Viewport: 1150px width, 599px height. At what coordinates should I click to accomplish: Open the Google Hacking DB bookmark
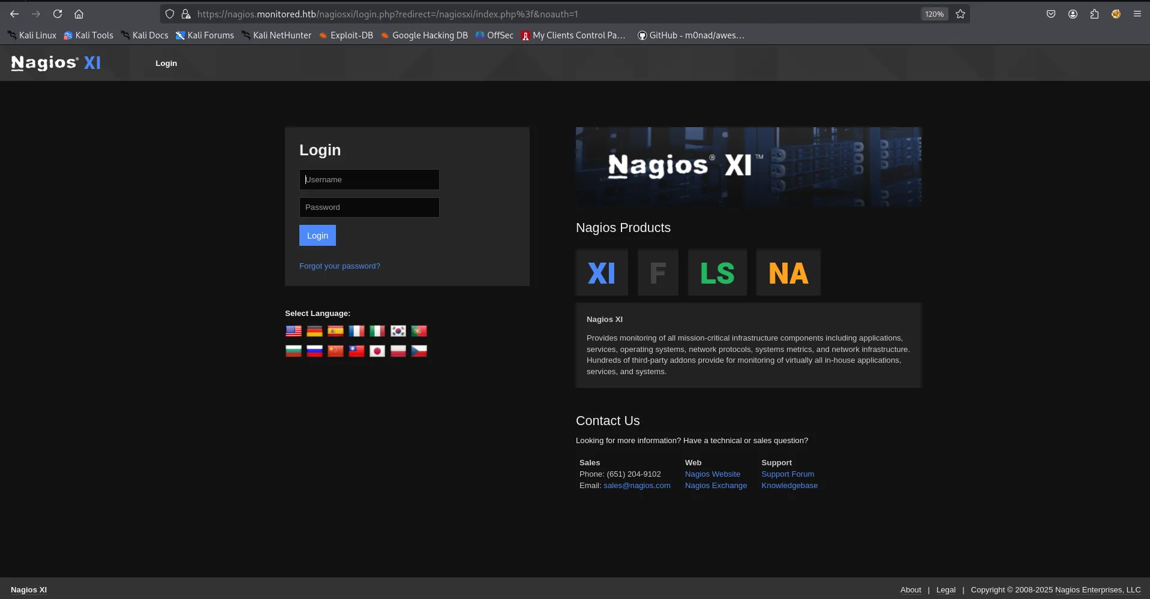click(x=424, y=35)
